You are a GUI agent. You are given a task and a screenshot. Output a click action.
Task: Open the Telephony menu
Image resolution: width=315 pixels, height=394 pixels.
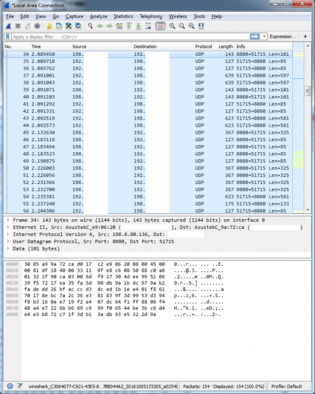pyautogui.click(x=151, y=16)
